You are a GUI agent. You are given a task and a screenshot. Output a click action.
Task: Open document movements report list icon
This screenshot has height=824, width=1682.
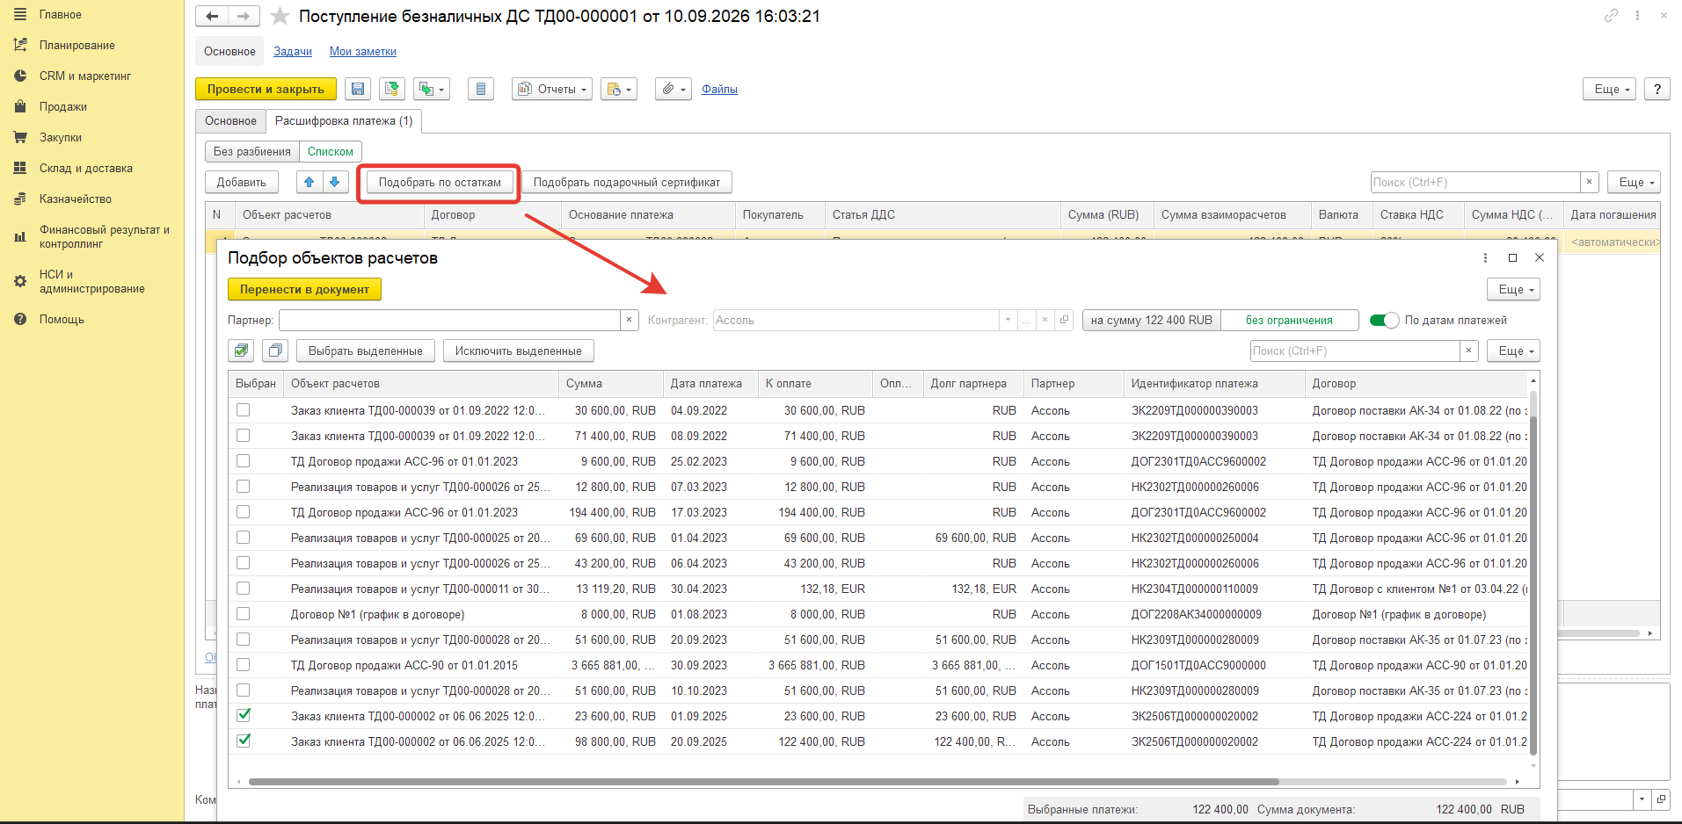(x=480, y=89)
